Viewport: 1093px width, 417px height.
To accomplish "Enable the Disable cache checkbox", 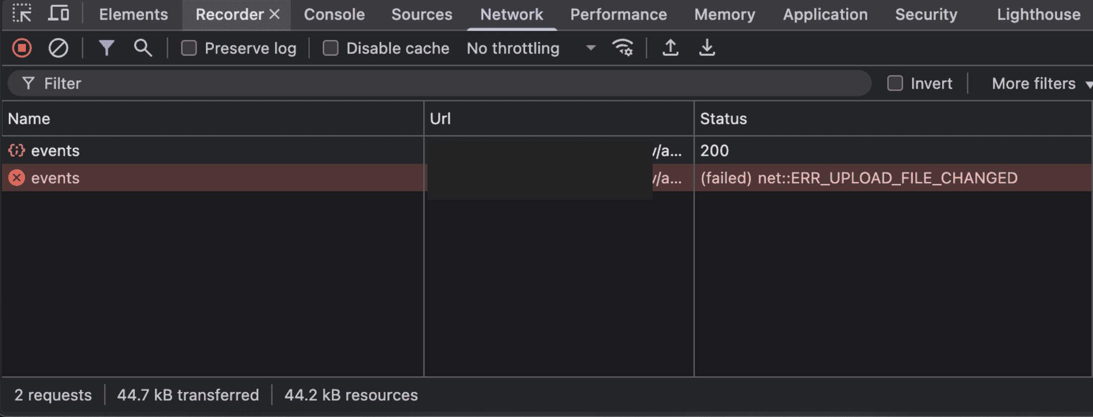I will click(x=330, y=48).
